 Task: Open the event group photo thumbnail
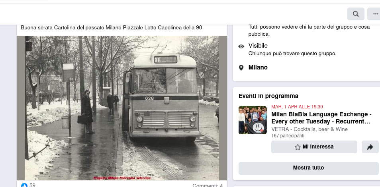[253, 120]
